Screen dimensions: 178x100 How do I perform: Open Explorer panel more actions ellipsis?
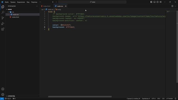click(x=37, y=6)
